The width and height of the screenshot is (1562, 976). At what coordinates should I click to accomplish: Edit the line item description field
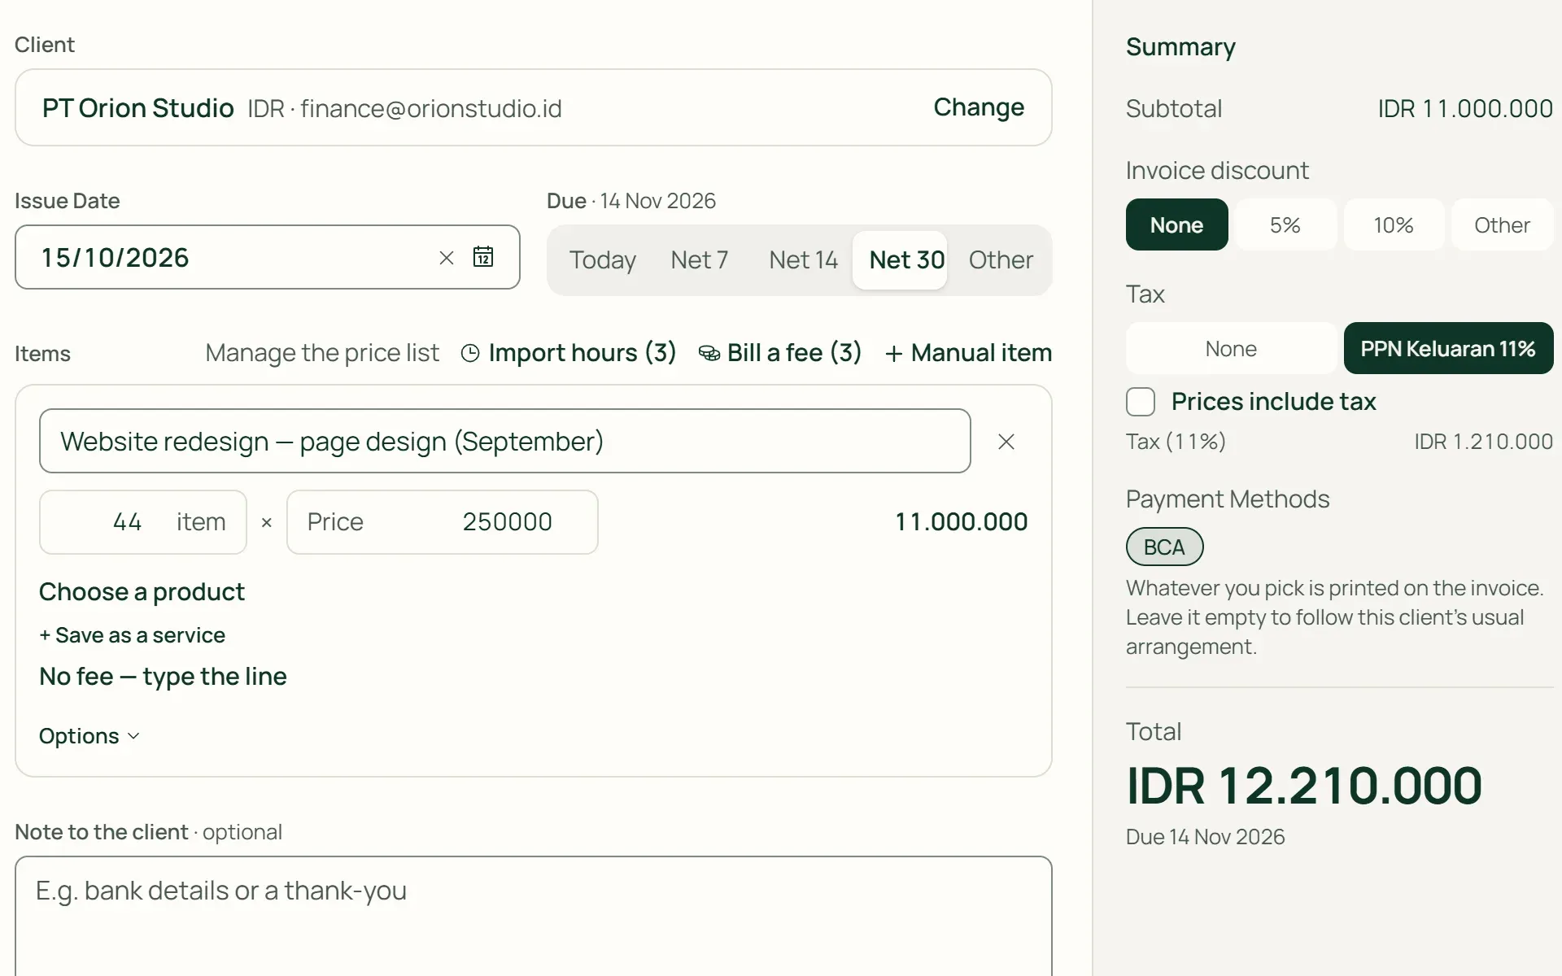click(x=504, y=441)
